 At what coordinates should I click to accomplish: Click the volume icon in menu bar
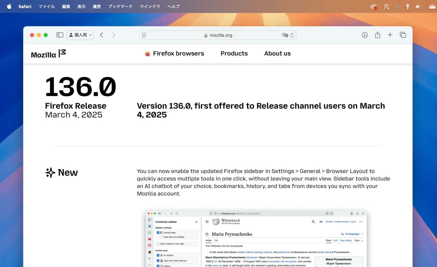point(419,6)
